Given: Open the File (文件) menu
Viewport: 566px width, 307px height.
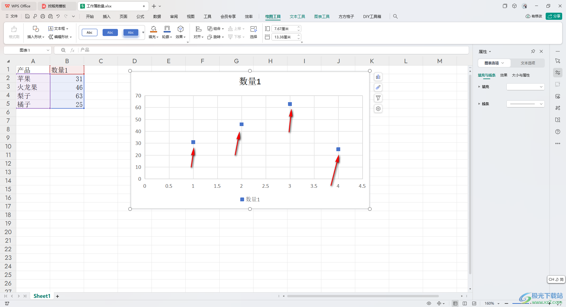Looking at the screenshot, I should (x=12, y=16).
